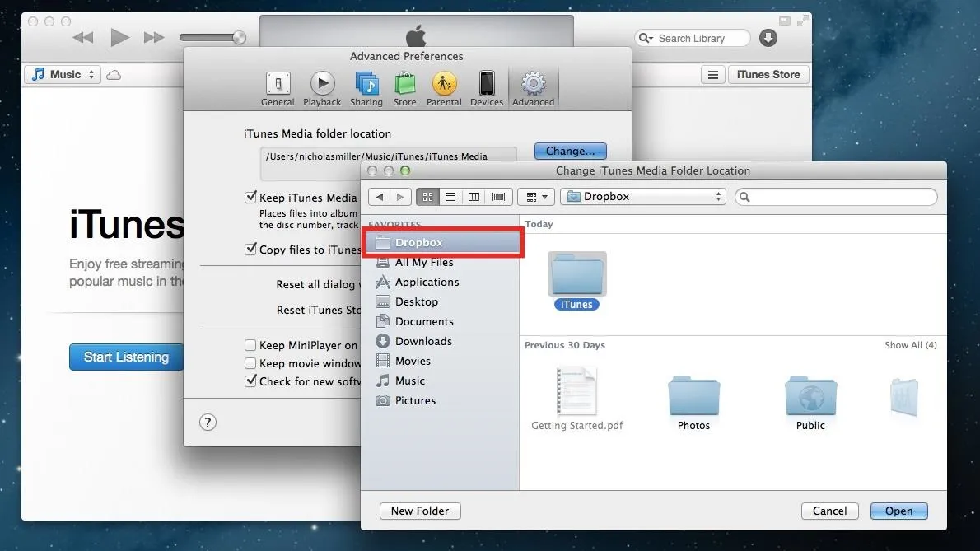Click the media folder path text
Screen dimensions: 980x551
coord(376,156)
